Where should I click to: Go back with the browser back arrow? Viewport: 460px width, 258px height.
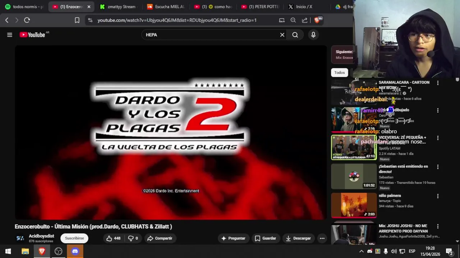pos(7,20)
